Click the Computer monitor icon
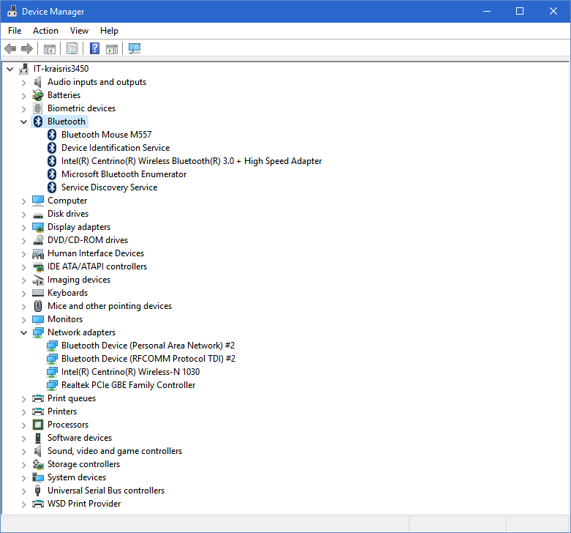This screenshot has width=571, height=533. coord(38,201)
